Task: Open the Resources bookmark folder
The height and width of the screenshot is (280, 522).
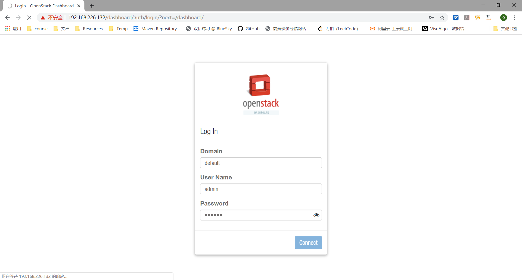Action: 89,29
